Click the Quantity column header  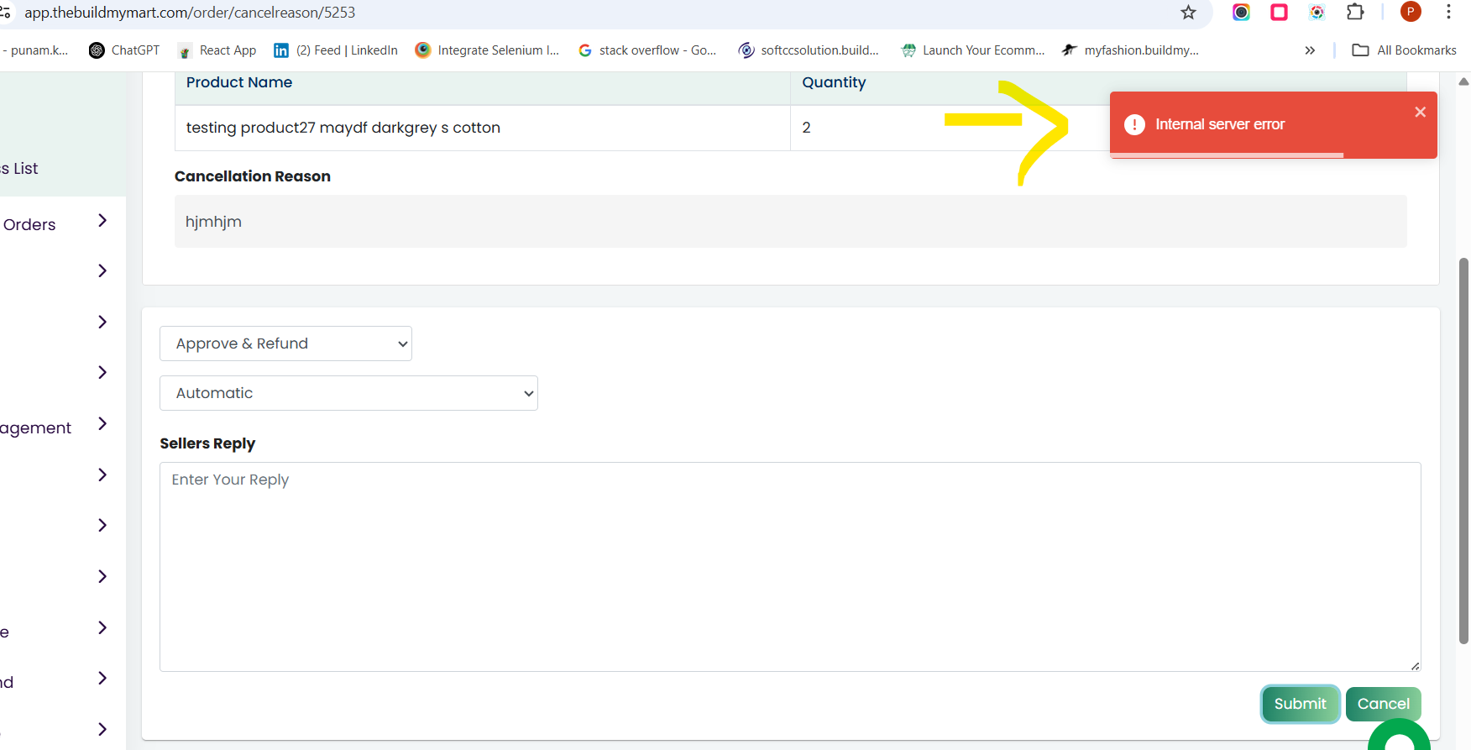pyautogui.click(x=834, y=82)
